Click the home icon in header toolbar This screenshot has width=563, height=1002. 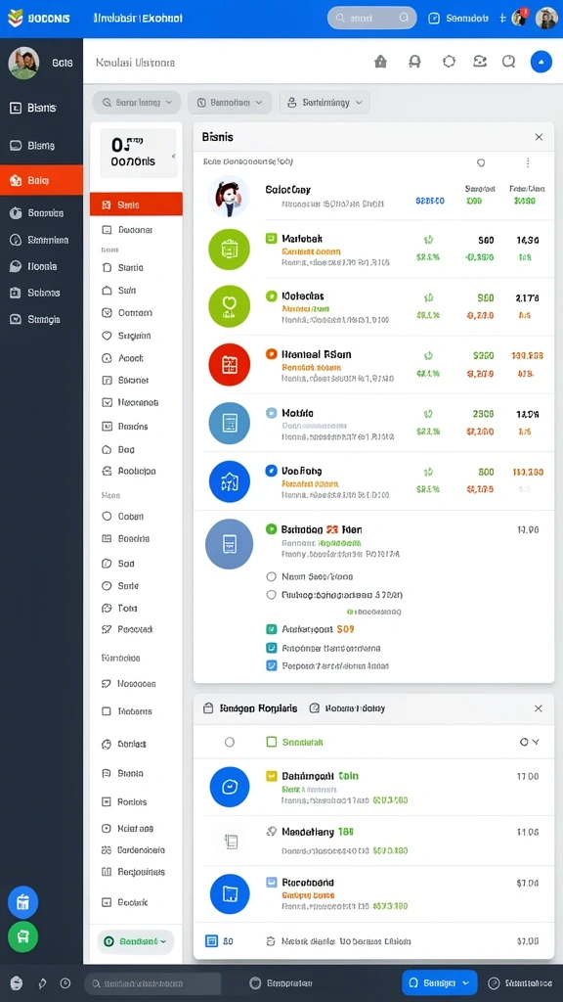click(380, 62)
